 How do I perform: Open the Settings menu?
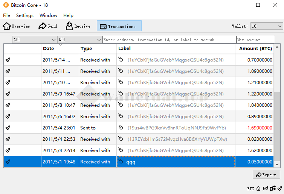coord(25,15)
